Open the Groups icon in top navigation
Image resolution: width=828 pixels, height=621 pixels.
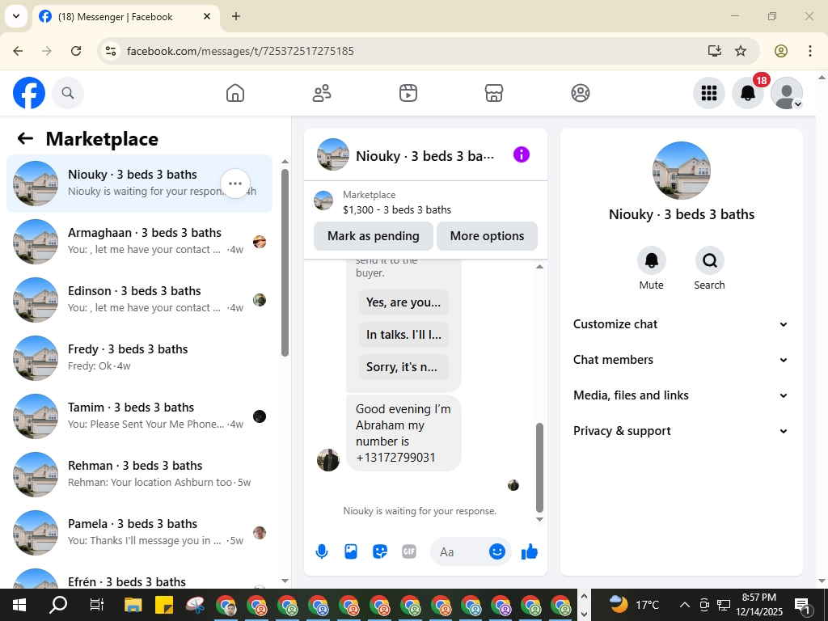[581, 93]
